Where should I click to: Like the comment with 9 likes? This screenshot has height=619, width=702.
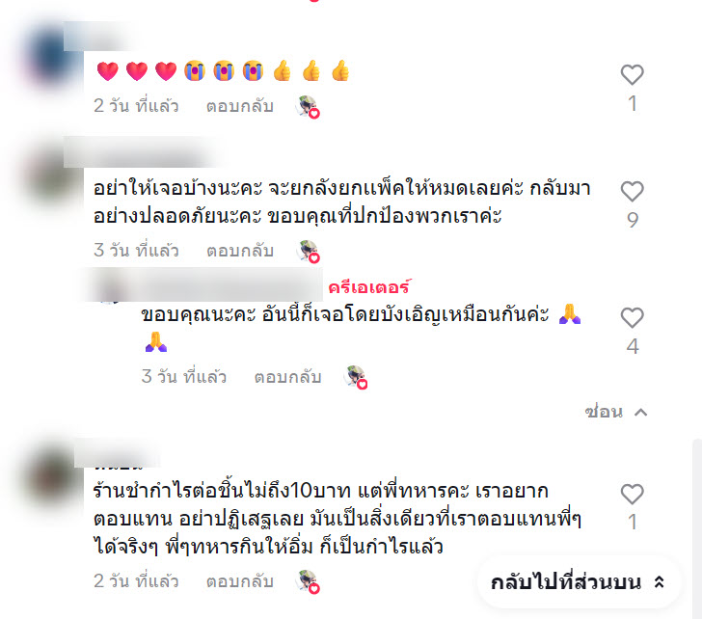point(632,192)
